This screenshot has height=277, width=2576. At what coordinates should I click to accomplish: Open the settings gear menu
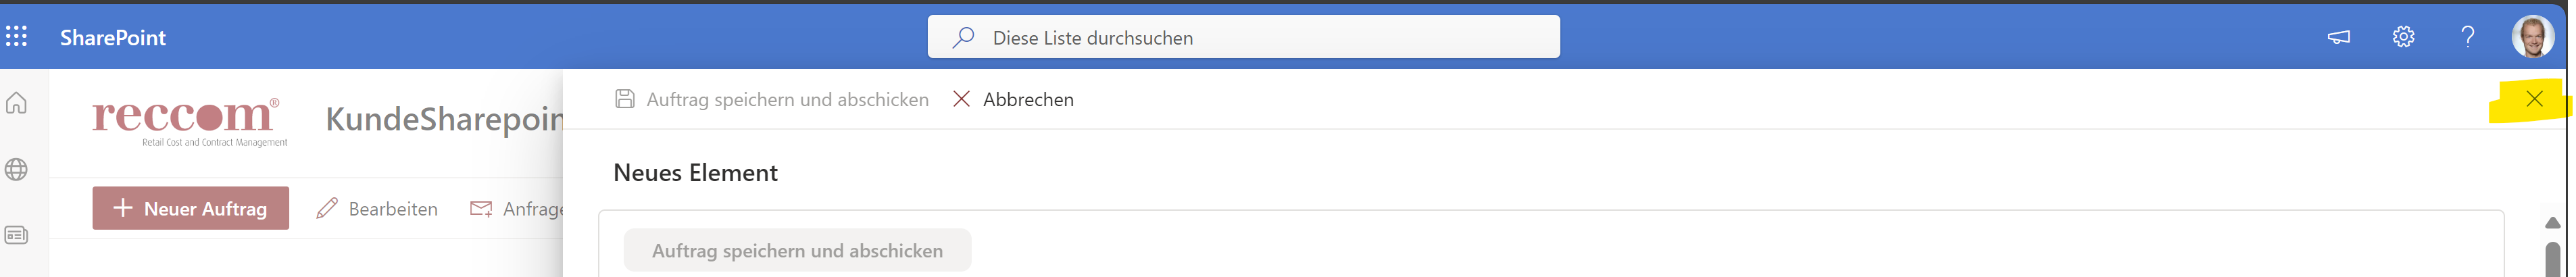click(2403, 37)
